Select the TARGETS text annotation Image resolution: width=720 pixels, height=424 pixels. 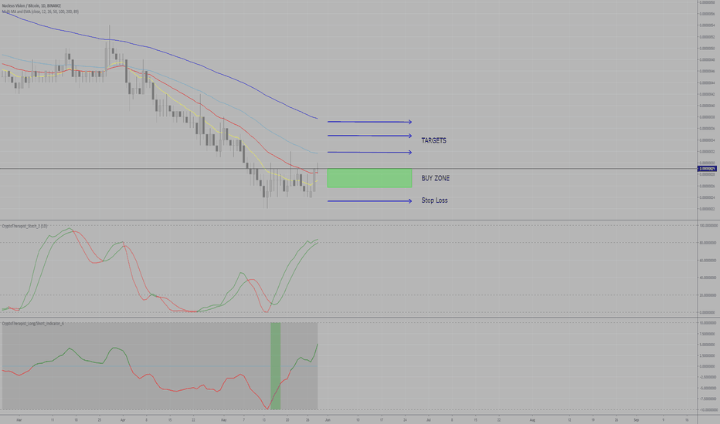click(434, 140)
